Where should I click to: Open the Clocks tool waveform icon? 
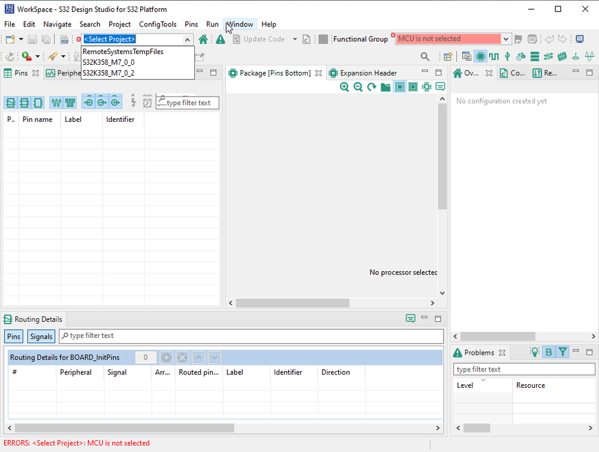point(494,56)
